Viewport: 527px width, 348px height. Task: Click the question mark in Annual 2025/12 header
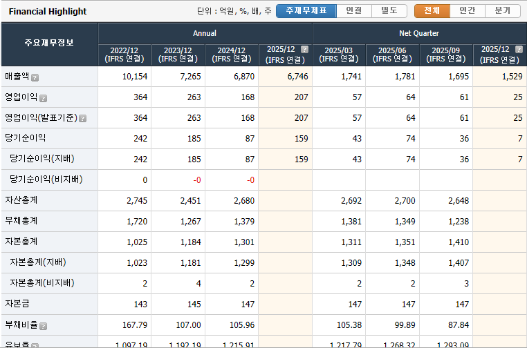click(x=304, y=50)
